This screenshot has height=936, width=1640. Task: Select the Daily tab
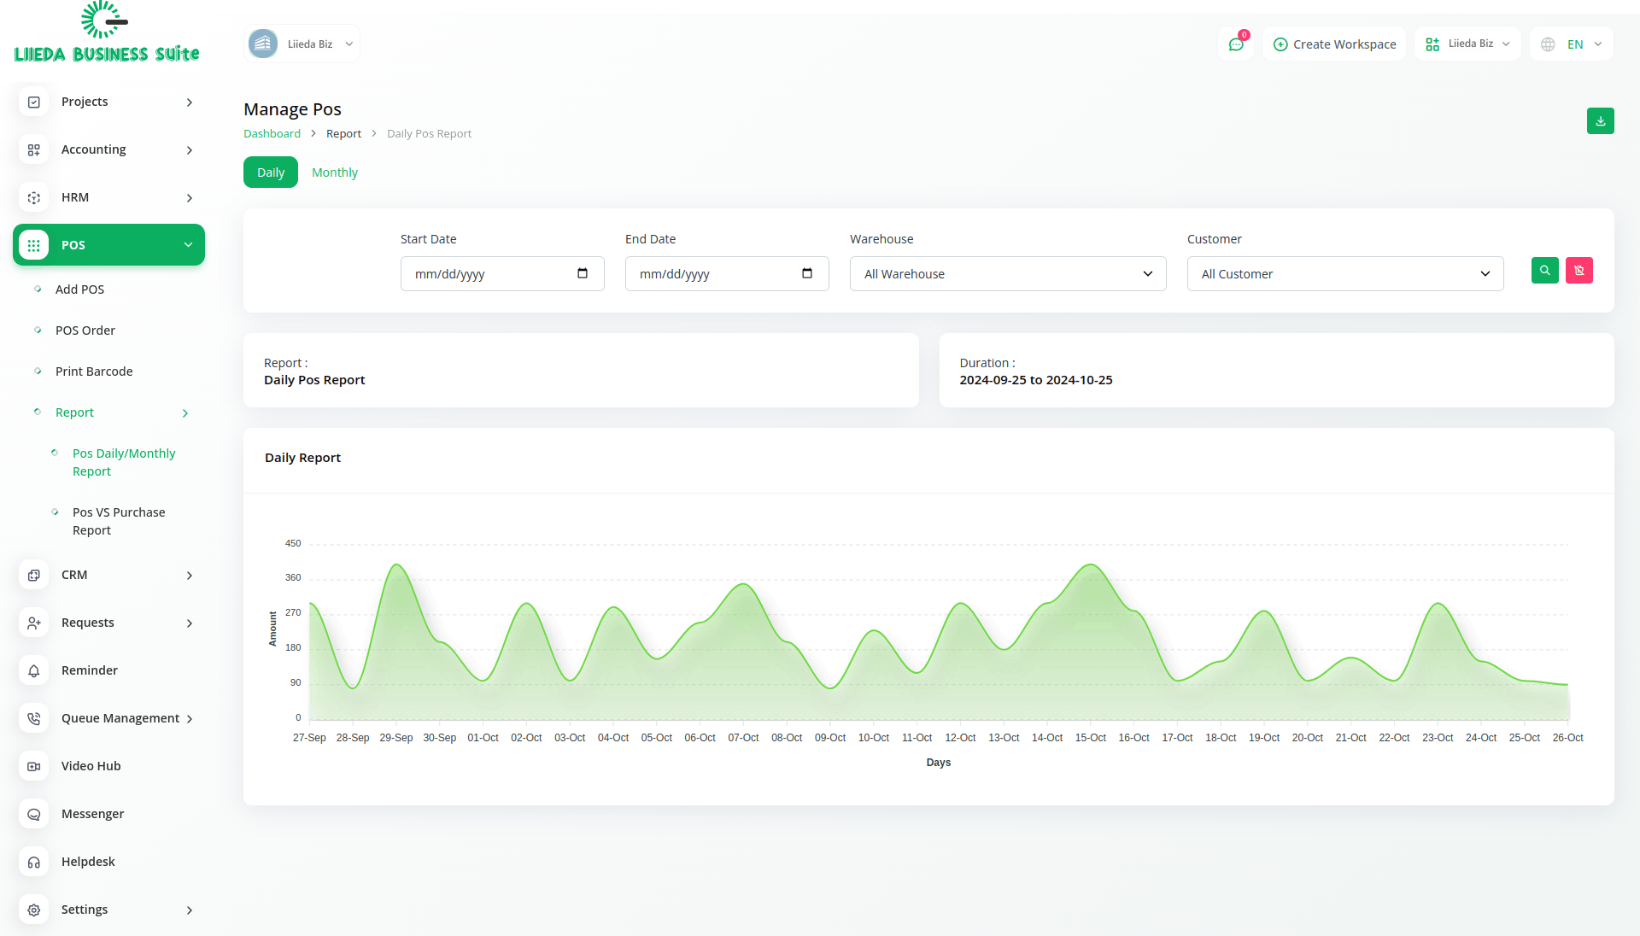(270, 173)
